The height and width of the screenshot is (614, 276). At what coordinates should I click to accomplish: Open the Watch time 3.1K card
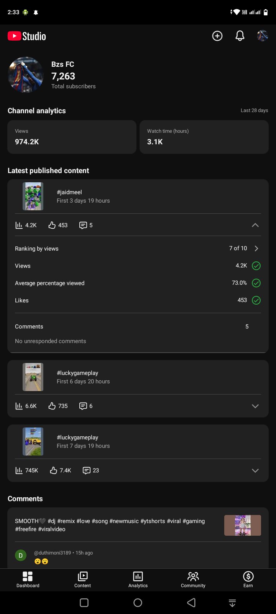(x=204, y=137)
